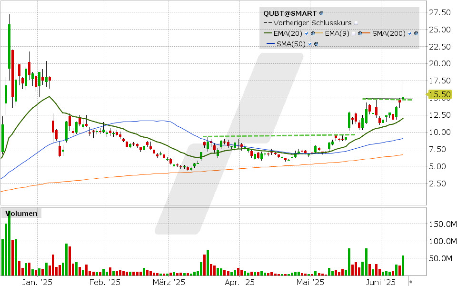
Task: Click the Apr. '25 date axis label
Action: pos(240,282)
